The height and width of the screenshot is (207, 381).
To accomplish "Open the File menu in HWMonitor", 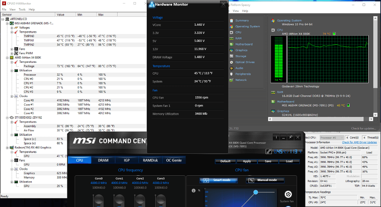I will tap(4, 9).
